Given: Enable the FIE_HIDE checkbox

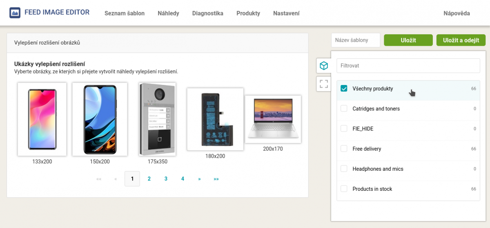Looking at the screenshot, I should coord(344,128).
